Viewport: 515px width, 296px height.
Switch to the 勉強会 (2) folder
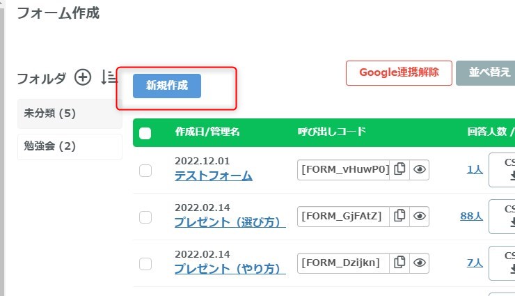[x=70, y=146]
